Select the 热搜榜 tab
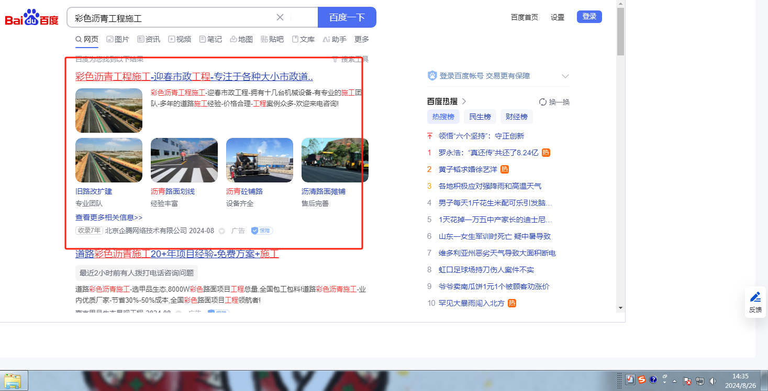768x391 pixels. 443,117
